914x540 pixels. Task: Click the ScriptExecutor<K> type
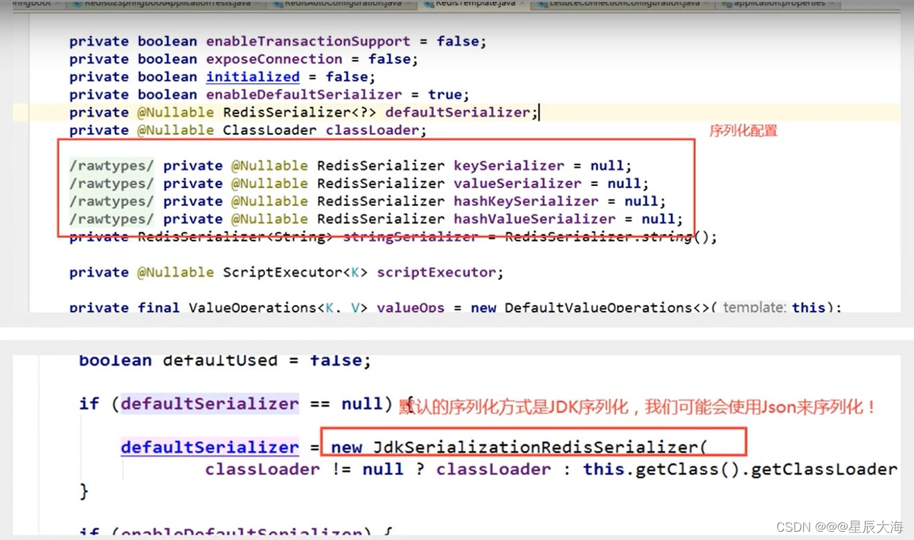[296, 272]
